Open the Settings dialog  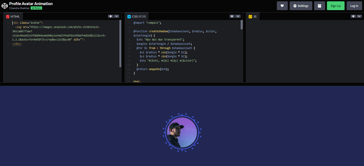[301, 6]
